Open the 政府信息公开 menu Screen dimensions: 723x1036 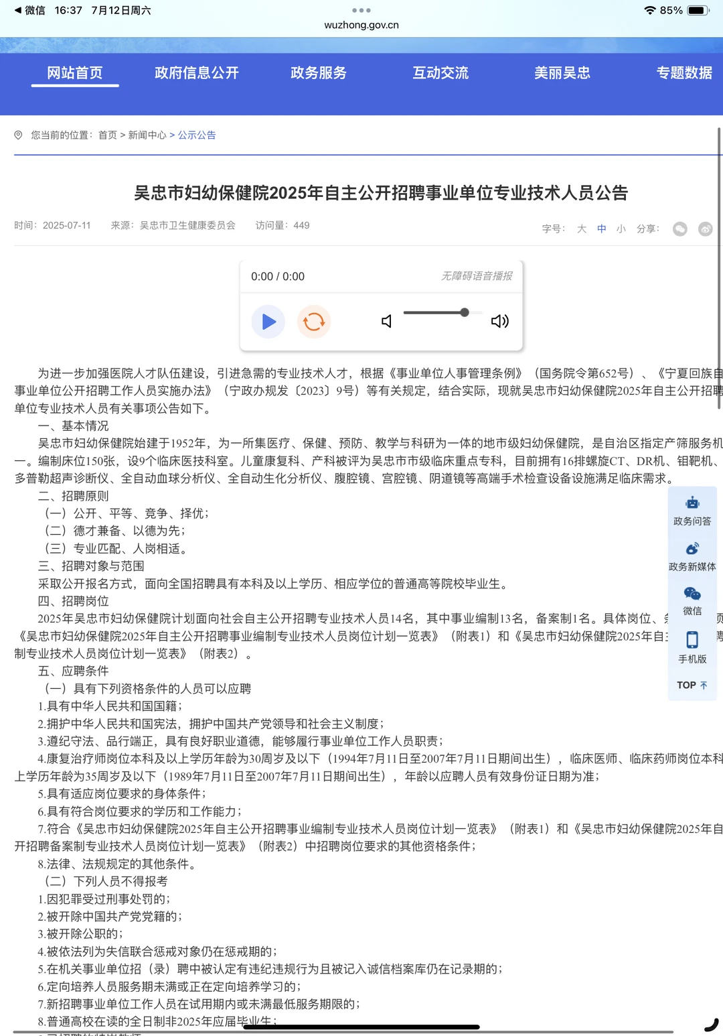(x=197, y=73)
